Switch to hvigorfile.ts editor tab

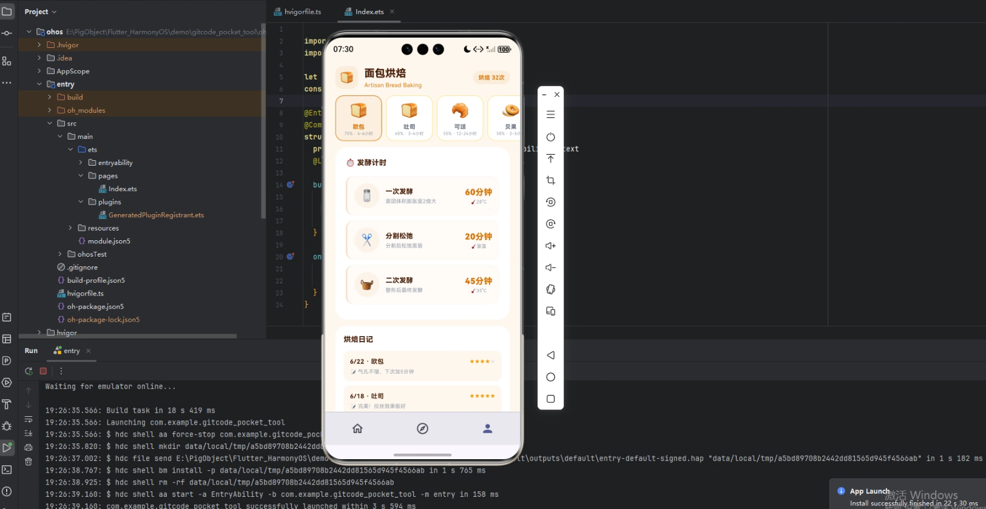pos(297,12)
